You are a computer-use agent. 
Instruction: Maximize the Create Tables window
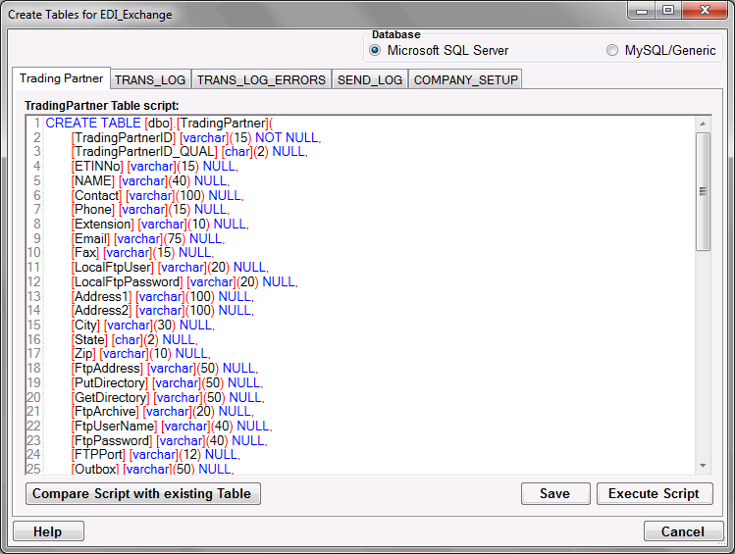click(x=667, y=11)
